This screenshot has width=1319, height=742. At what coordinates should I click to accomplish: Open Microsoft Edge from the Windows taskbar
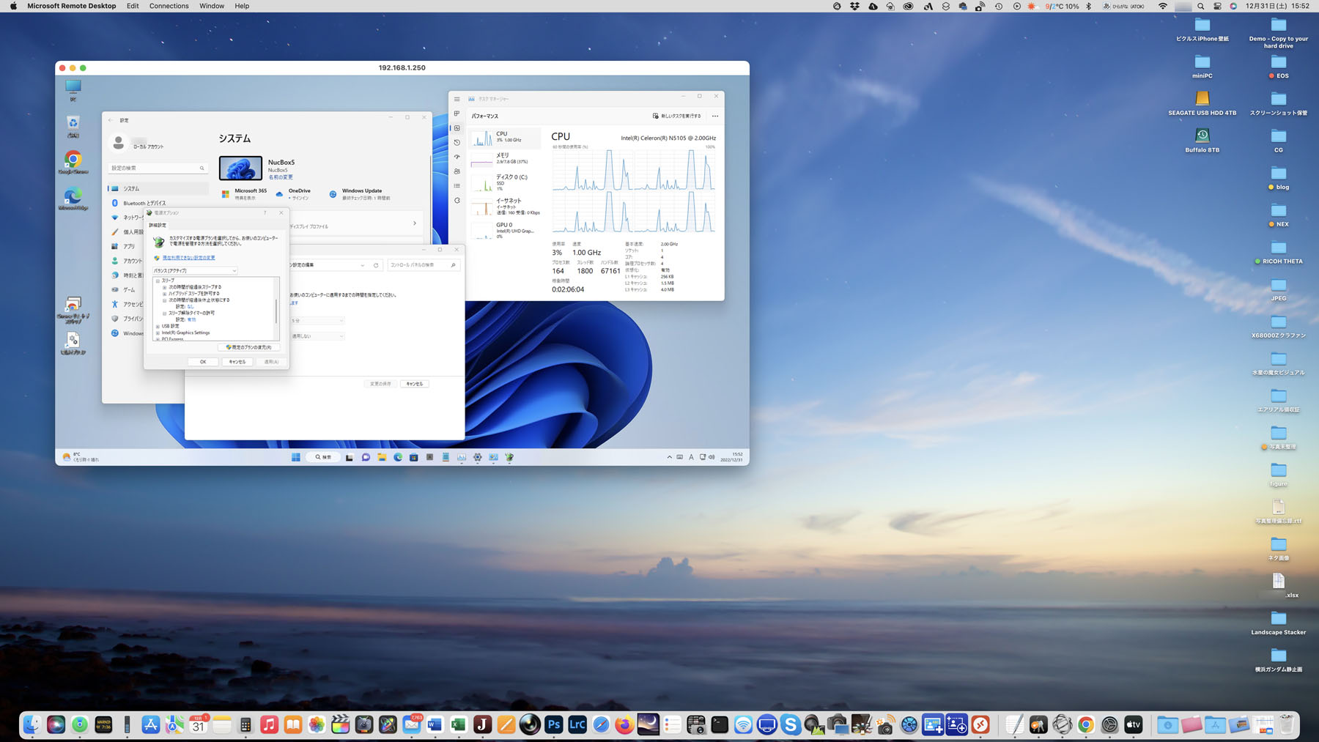pos(398,457)
